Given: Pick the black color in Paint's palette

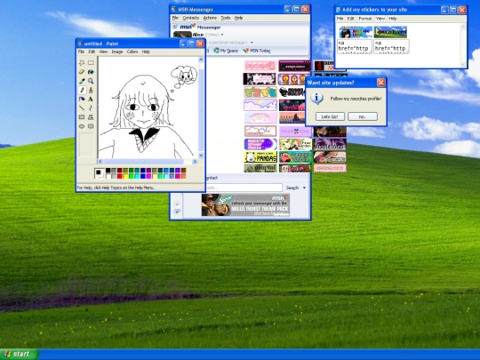Looking at the screenshot, I should tap(108, 171).
